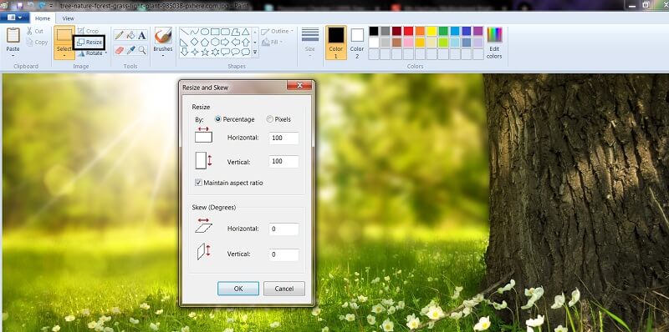Viewport: 669px width, 332px height.
Task: Open the Paint file menu button
Action: coord(15,18)
